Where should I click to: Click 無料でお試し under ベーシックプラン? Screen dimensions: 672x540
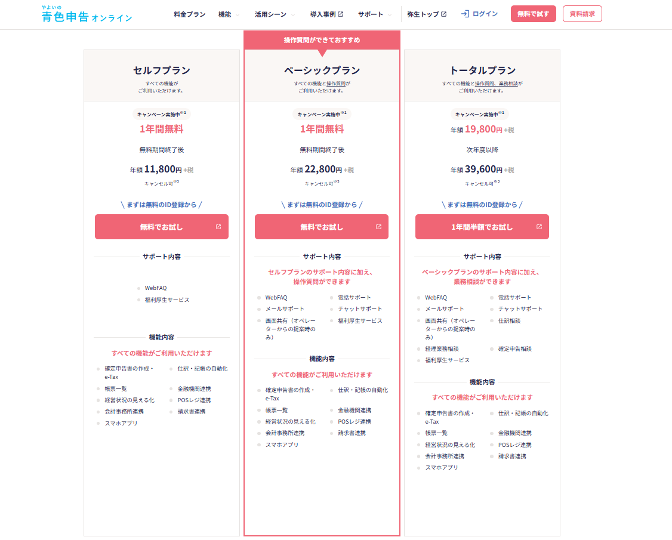322,227
